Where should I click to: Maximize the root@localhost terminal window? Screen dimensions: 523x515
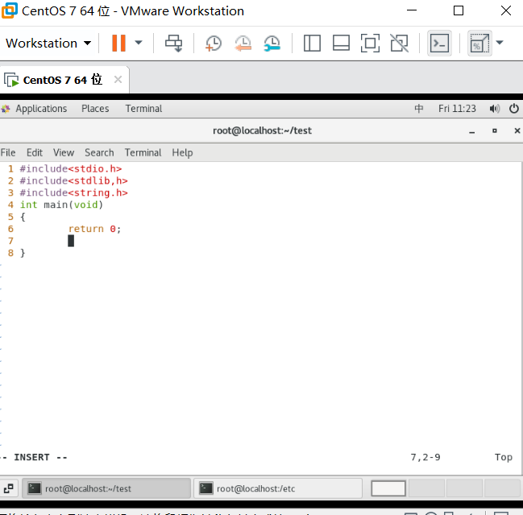click(x=495, y=131)
